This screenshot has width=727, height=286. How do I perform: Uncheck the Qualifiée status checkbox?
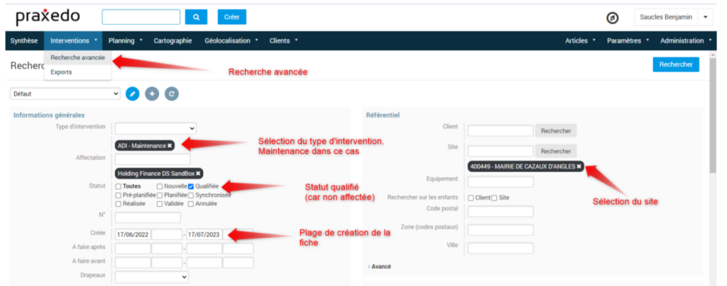tap(191, 186)
